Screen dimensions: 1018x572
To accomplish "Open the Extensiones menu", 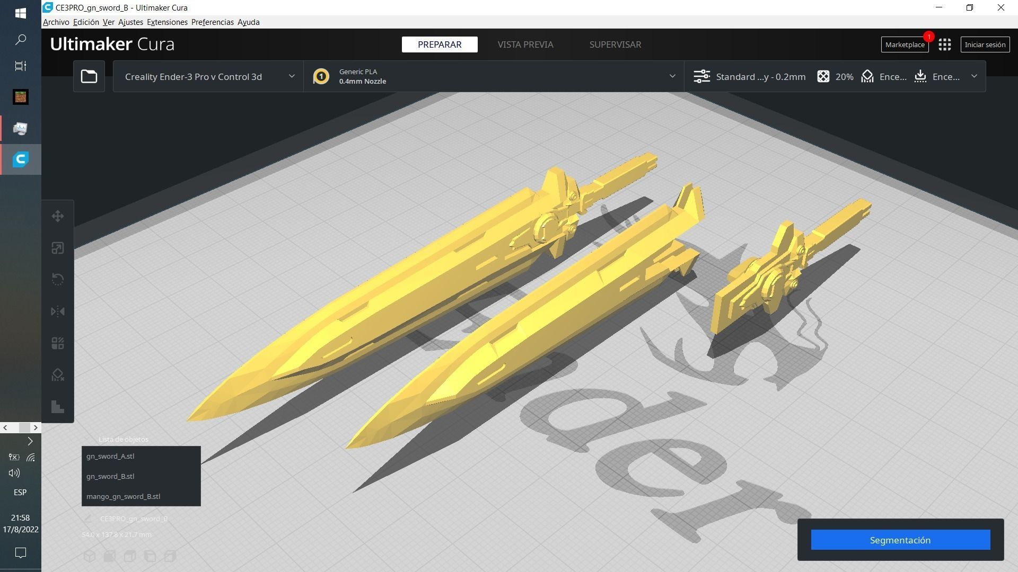I will (167, 22).
